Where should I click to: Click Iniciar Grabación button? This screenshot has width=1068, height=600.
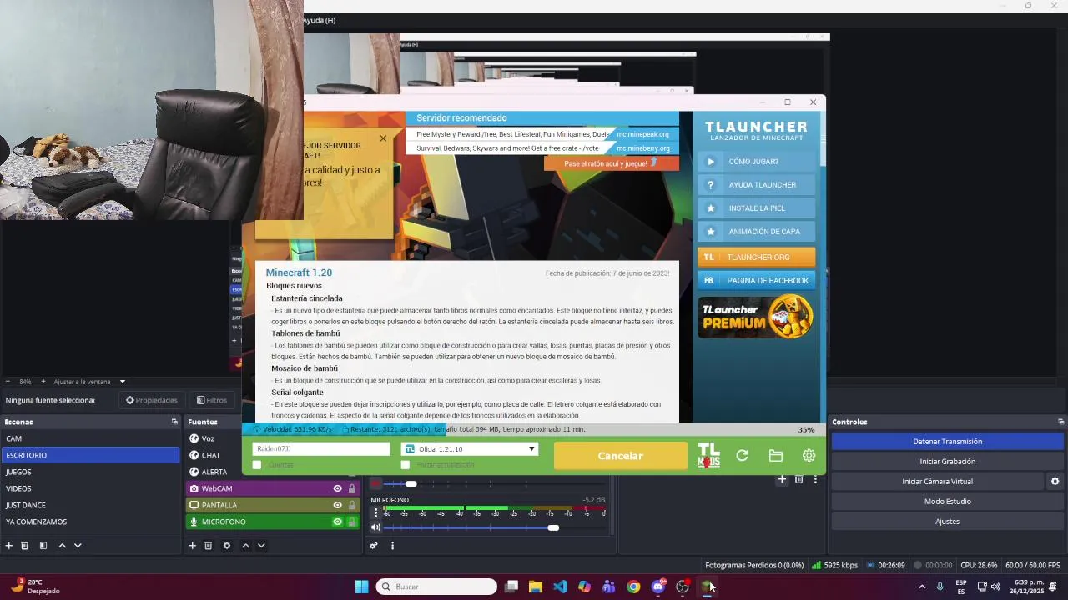947,461
